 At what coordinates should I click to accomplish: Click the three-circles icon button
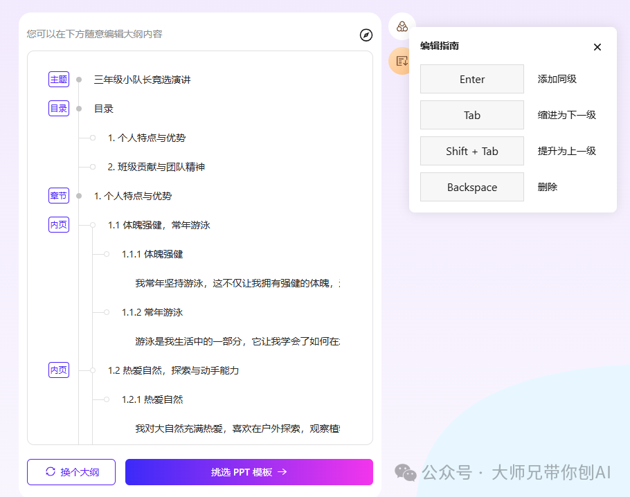coord(402,26)
